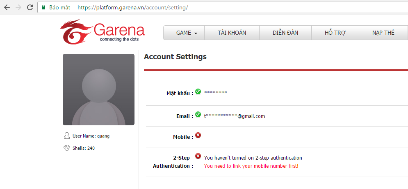The height and width of the screenshot is (189, 408).
Task: Select the NẠP THẺ top-up tab
Action: pyautogui.click(x=383, y=33)
